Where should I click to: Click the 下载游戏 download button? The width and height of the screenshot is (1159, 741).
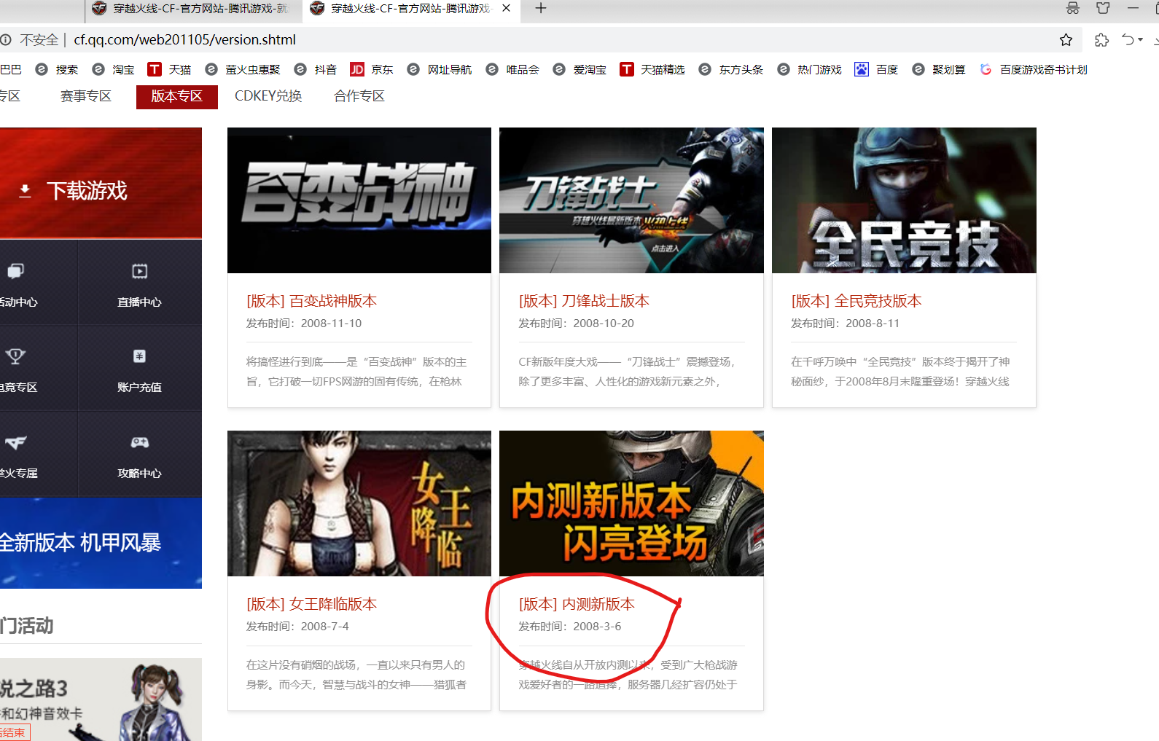tap(101, 183)
